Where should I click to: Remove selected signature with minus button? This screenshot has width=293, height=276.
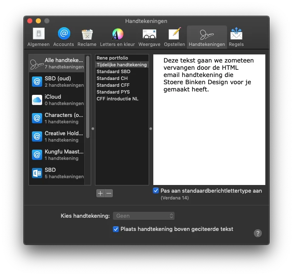109,193
